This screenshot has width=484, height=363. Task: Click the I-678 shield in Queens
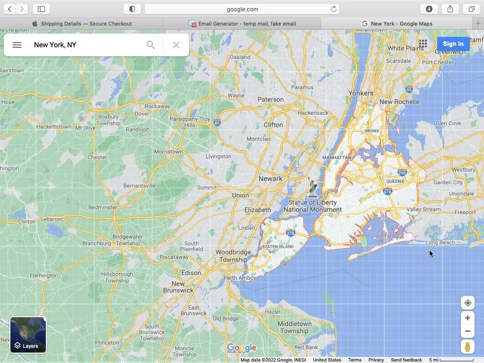pos(388,192)
